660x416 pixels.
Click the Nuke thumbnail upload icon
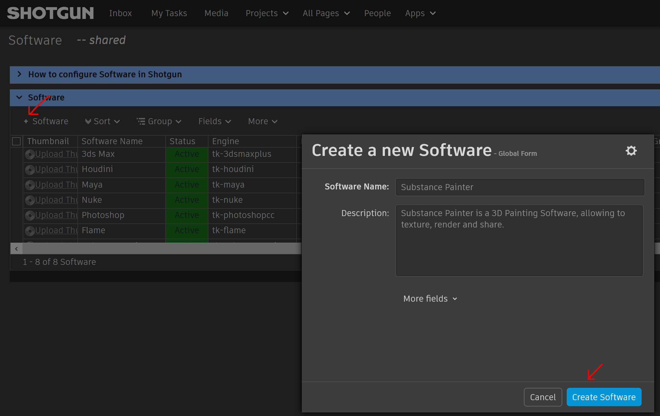[30, 200]
